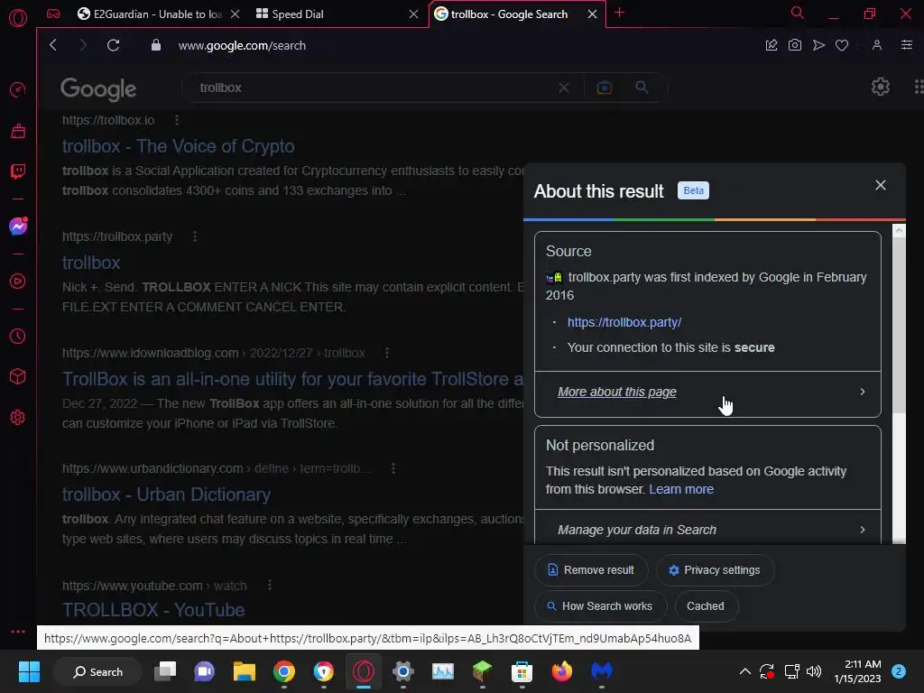The width and height of the screenshot is (924, 693).
Task: Open the snapshot camera tool
Action: point(794,45)
